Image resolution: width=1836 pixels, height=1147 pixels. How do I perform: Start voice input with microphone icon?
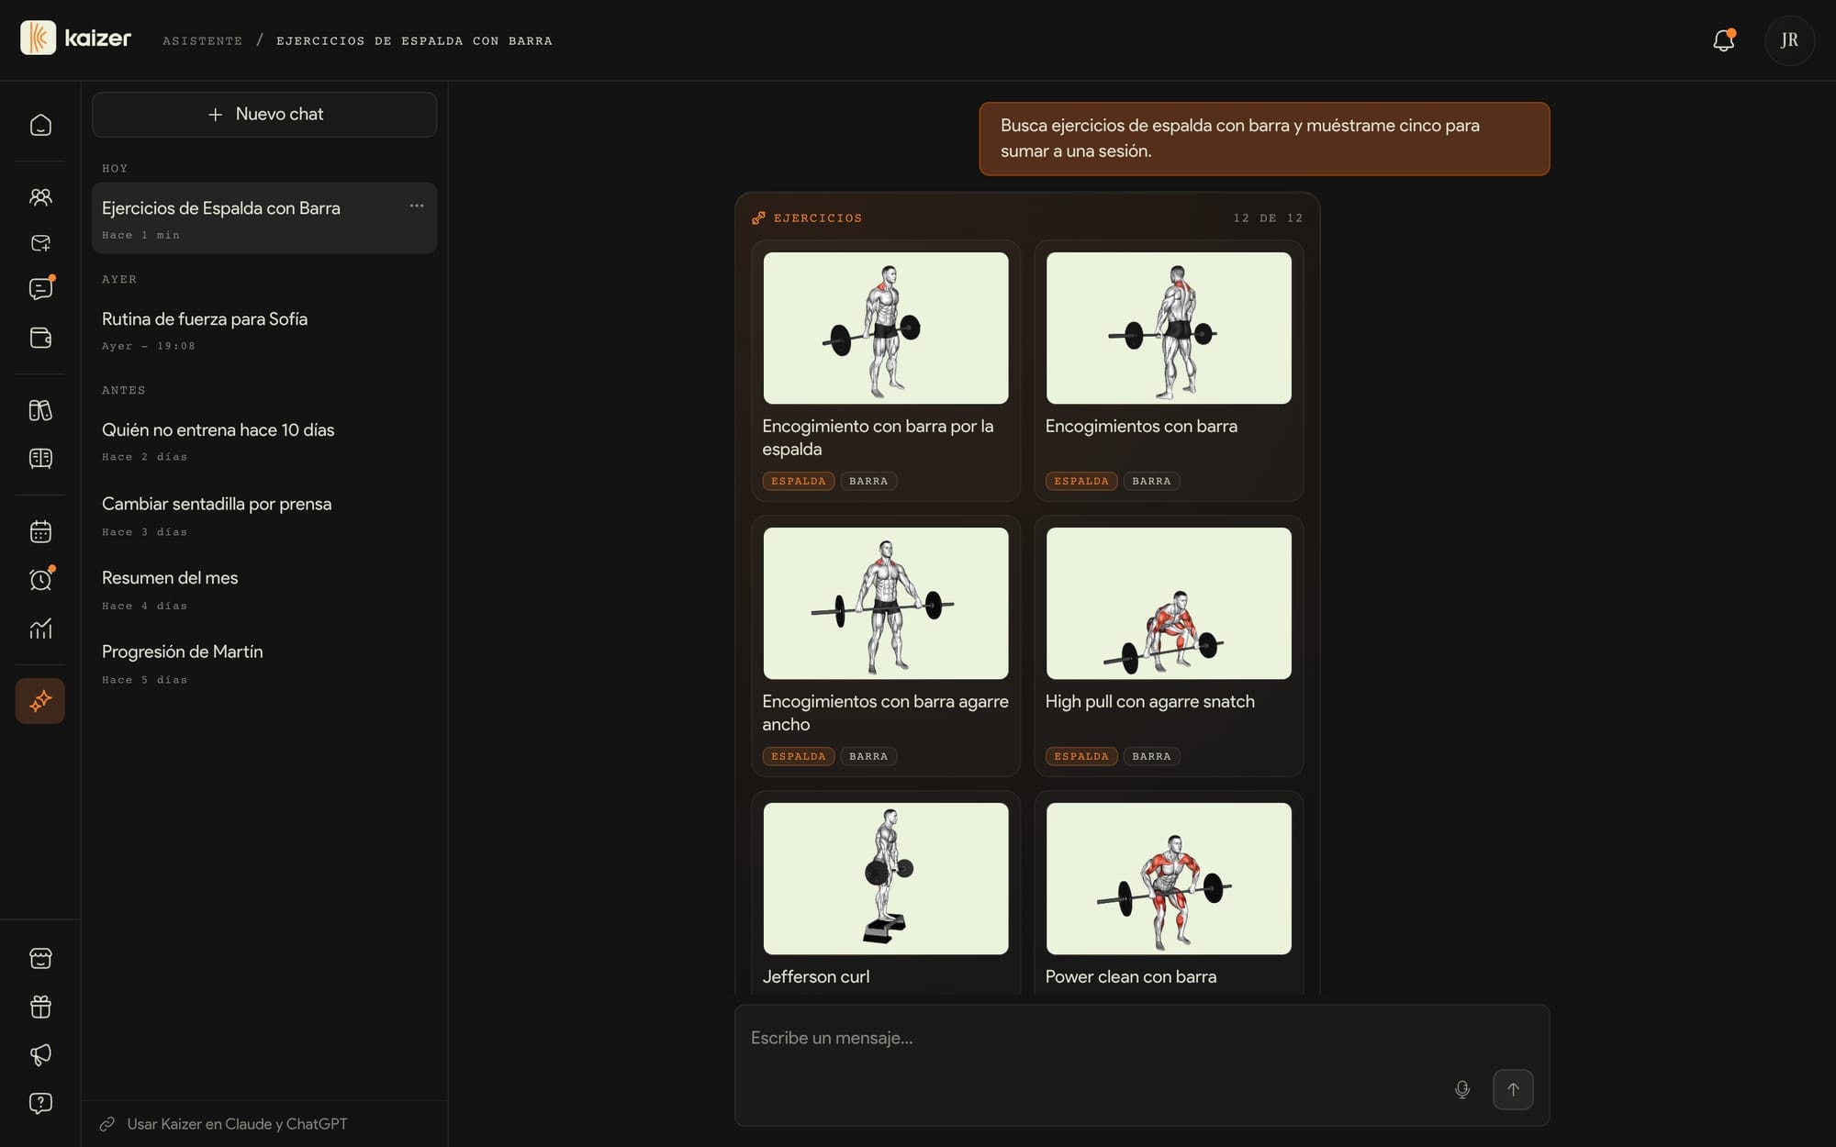pyautogui.click(x=1462, y=1089)
